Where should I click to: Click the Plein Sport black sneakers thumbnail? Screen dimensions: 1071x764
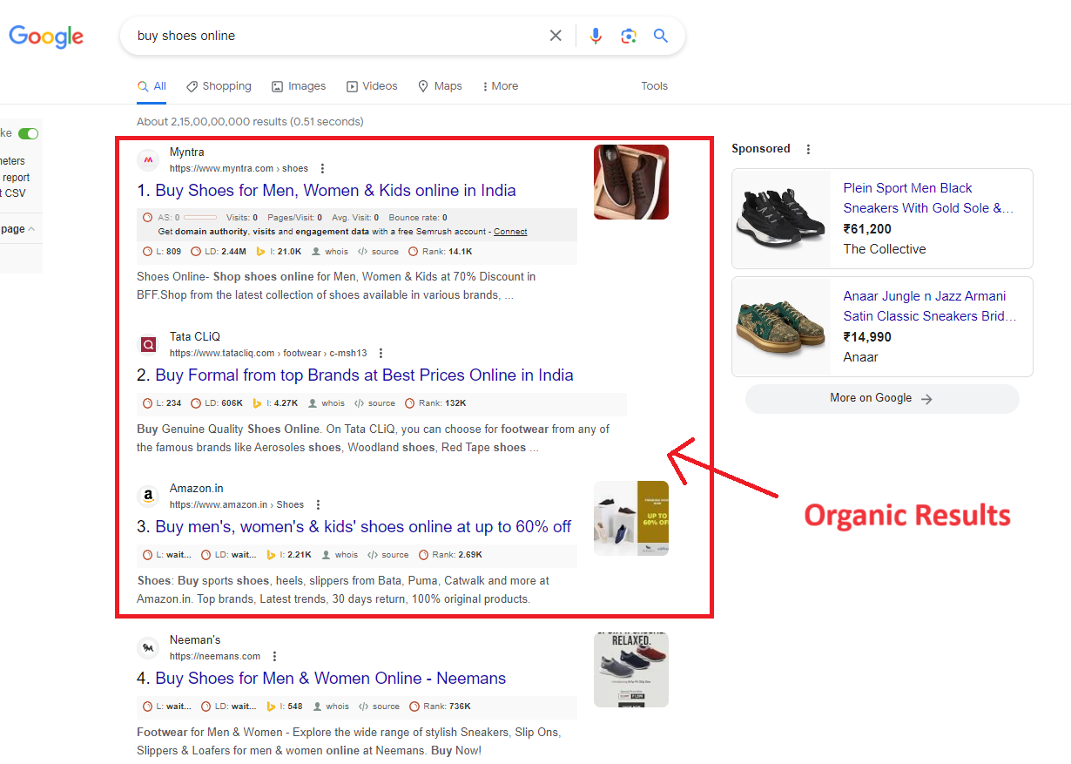(781, 219)
